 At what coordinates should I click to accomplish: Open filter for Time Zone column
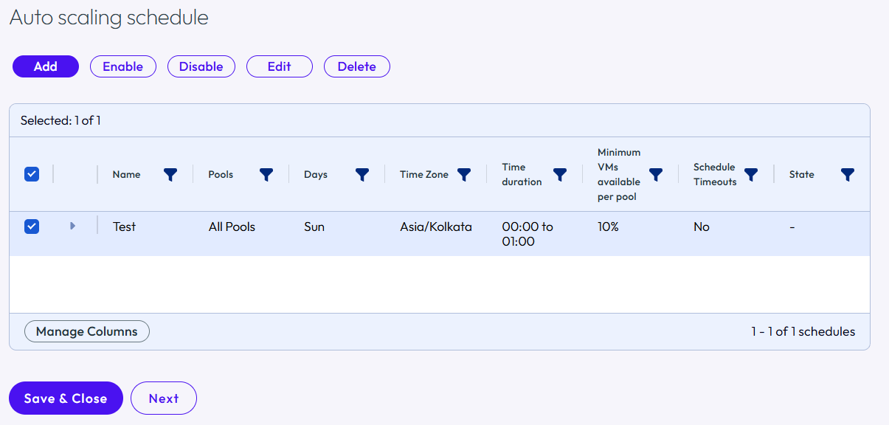tap(464, 175)
